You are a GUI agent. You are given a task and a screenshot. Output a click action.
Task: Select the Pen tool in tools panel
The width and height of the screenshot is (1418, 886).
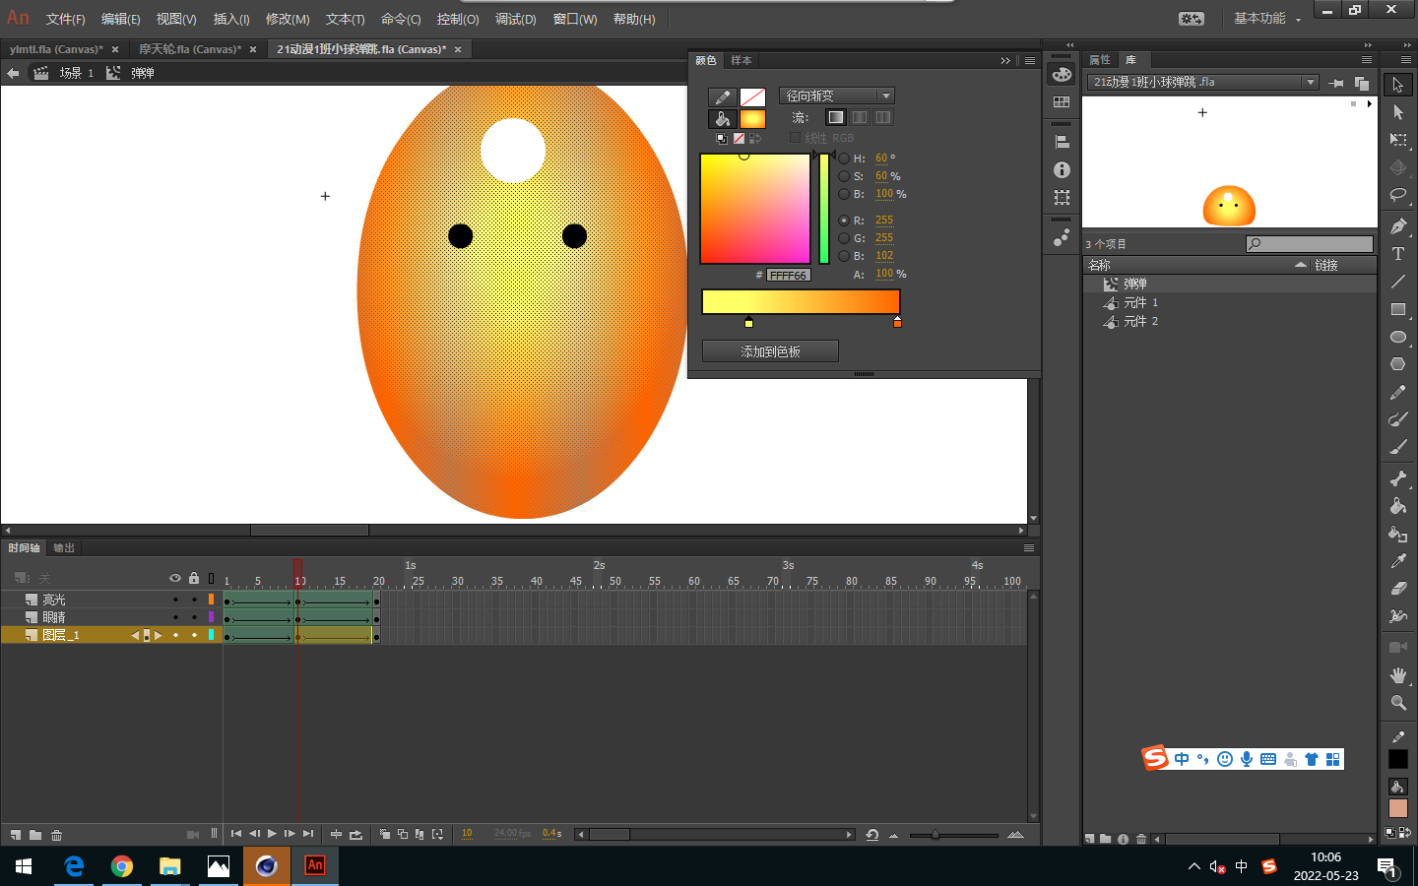[x=1397, y=226]
